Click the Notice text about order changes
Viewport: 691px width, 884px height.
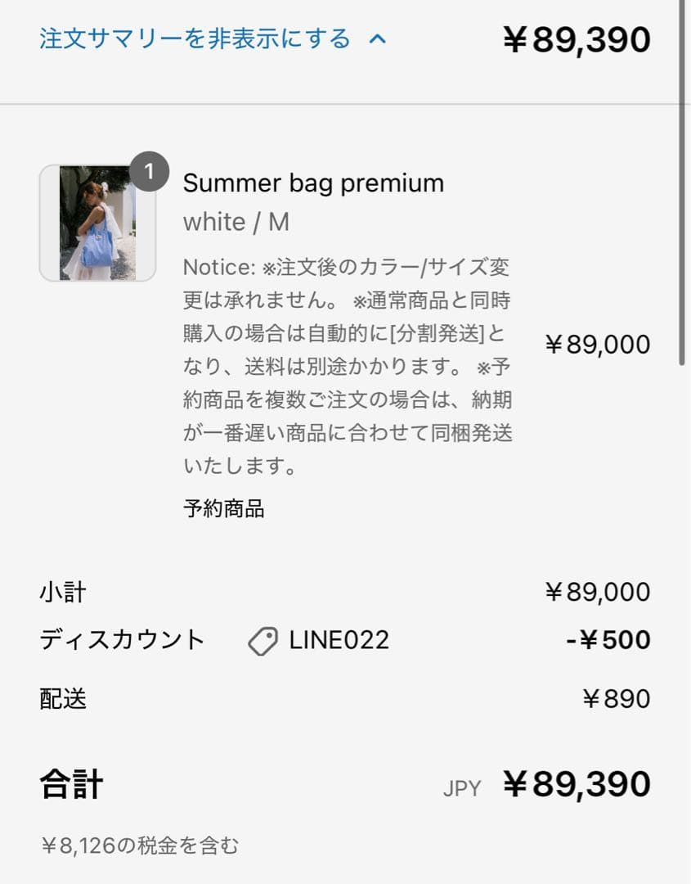click(348, 367)
